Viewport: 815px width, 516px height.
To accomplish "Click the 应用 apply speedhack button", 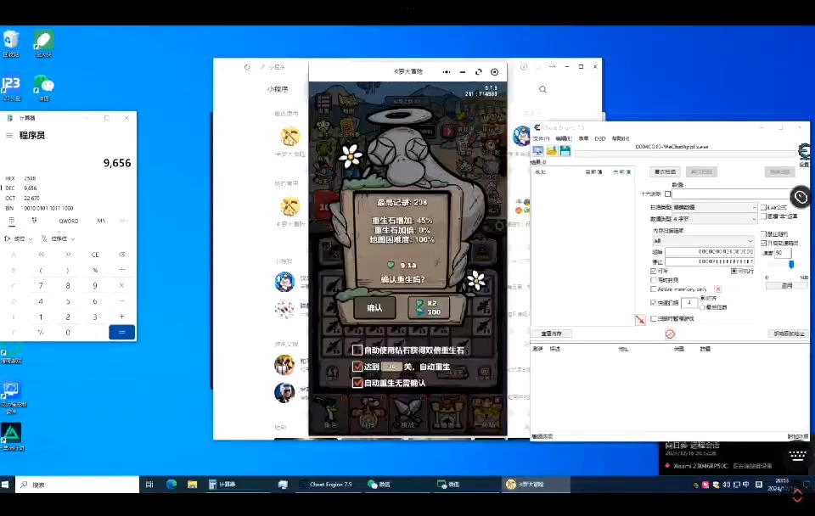I will point(787,285).
